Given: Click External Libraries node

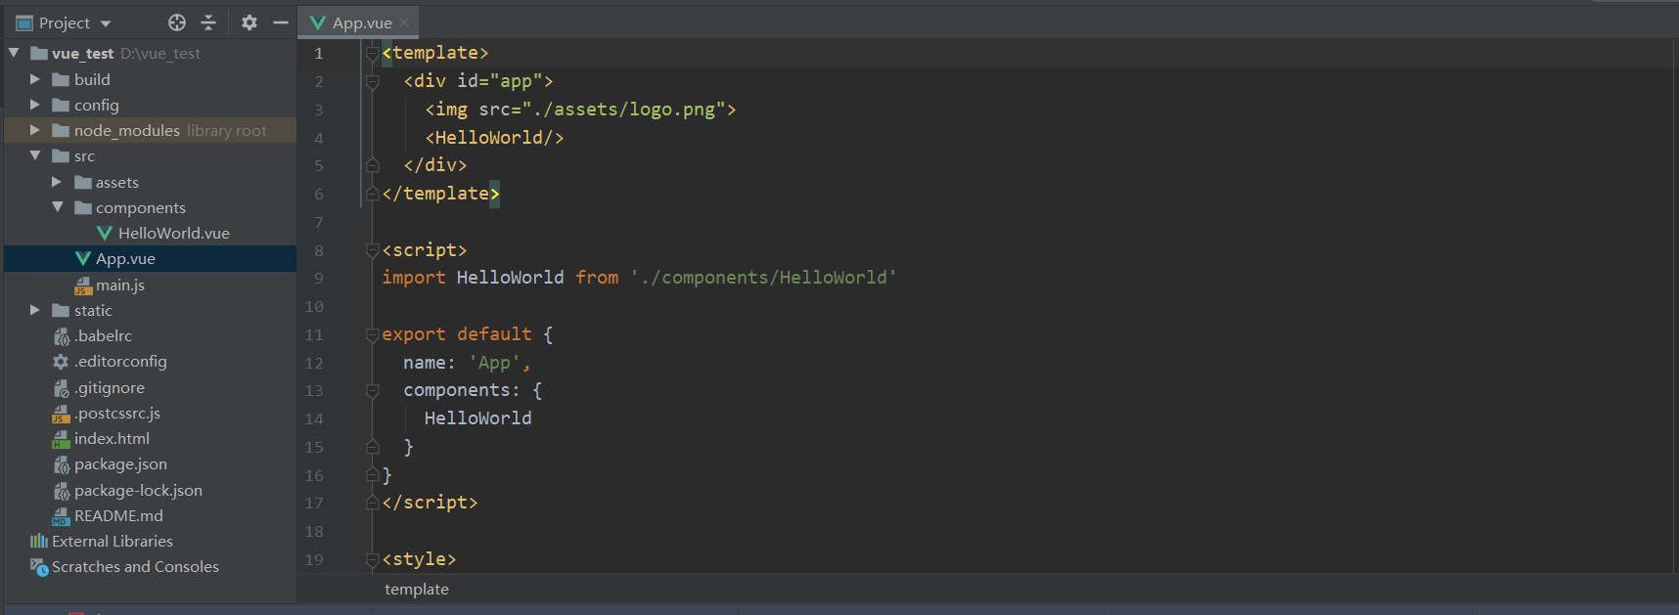Looking at the screenshot, I should point(113,541).
